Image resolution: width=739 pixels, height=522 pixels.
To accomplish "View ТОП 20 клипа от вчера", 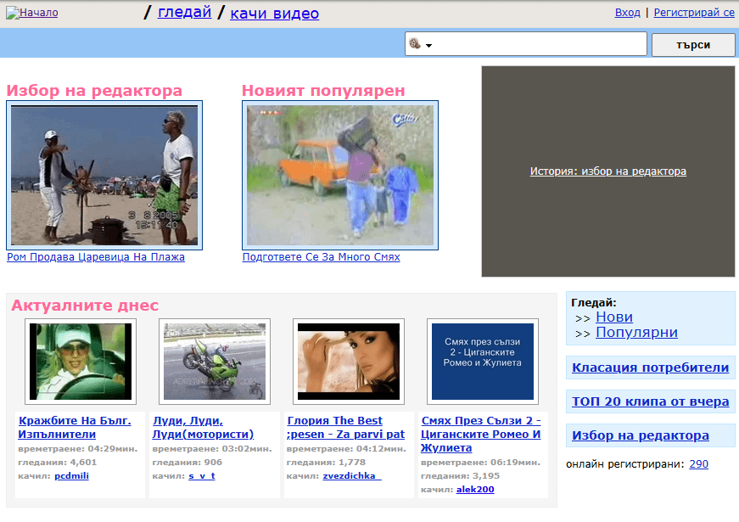I will tap(650, 401).
